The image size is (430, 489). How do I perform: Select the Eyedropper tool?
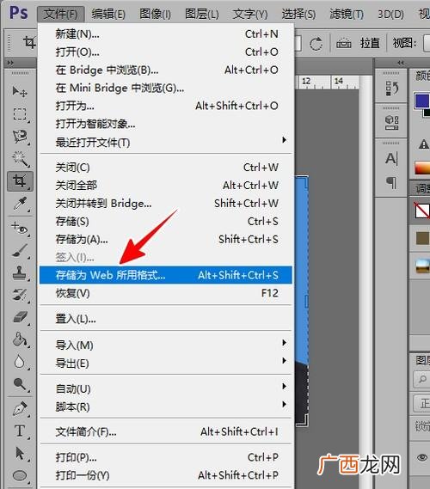[x=20, y=204]
